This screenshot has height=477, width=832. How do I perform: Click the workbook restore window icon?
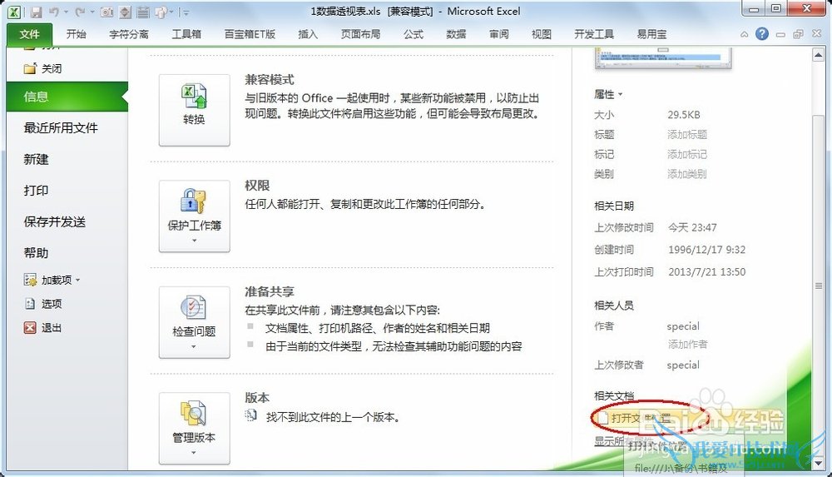pos(798,34)
